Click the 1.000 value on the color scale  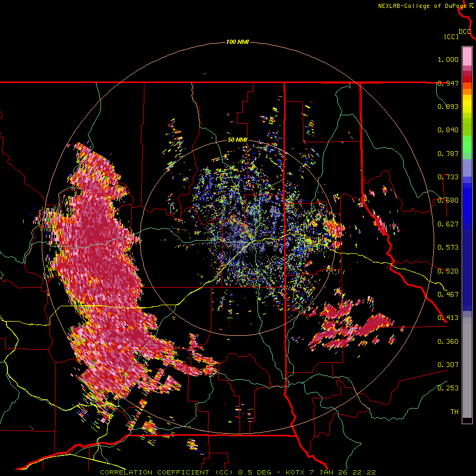[448, 59]
